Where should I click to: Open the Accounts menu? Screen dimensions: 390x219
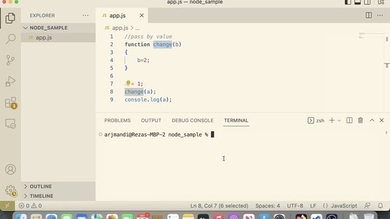coord(10,169)
